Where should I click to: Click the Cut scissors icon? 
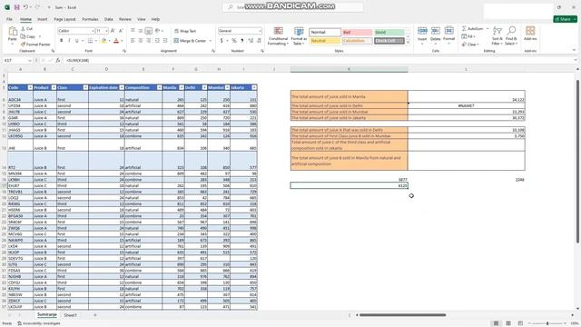[23, 28]
